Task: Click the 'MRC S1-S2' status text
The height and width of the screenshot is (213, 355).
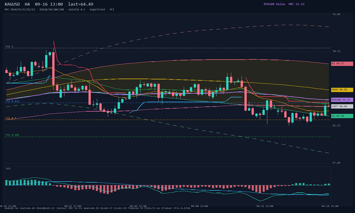Action: (296, 4)
